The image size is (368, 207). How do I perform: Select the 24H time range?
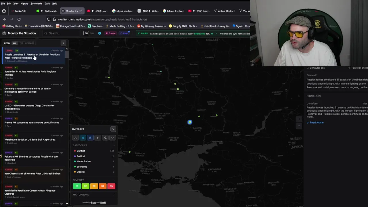92,33
